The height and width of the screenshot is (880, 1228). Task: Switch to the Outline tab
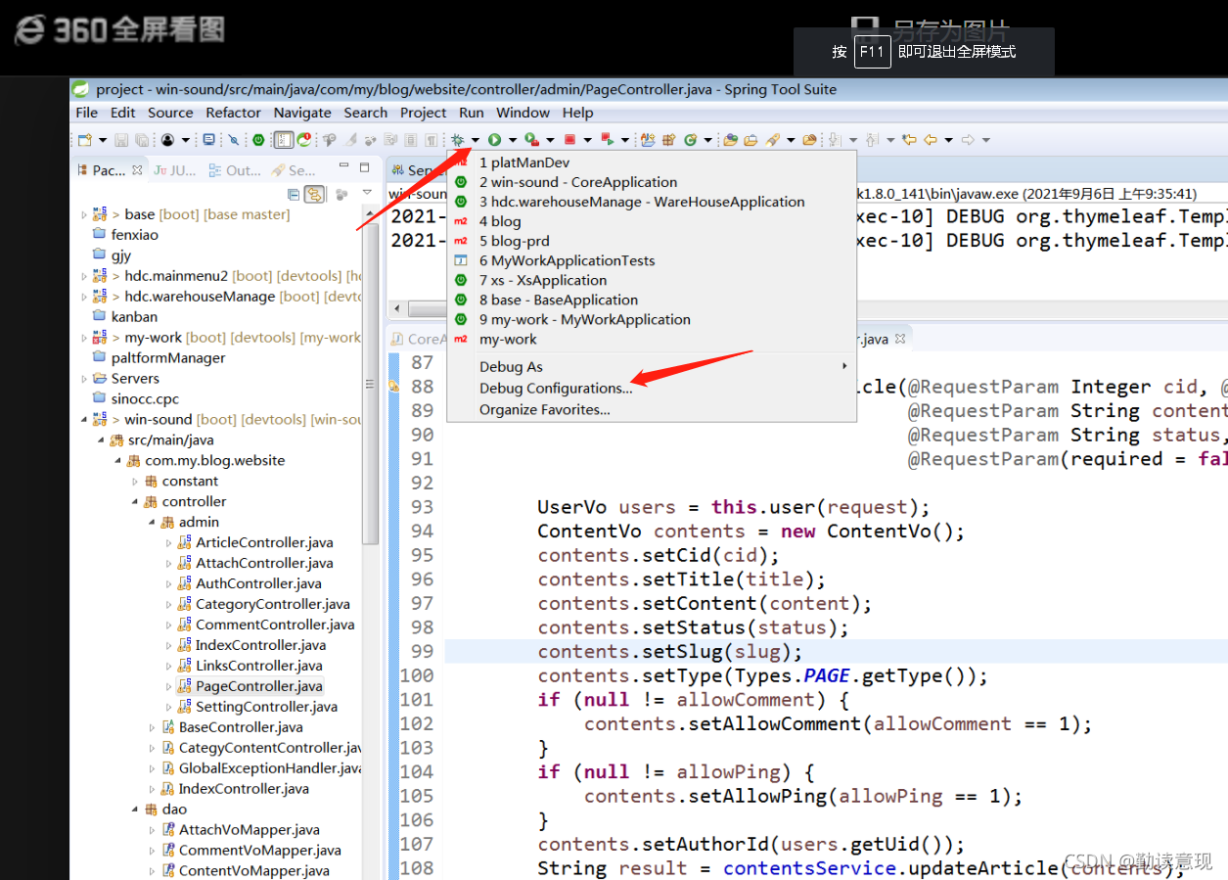click(235, 170)
